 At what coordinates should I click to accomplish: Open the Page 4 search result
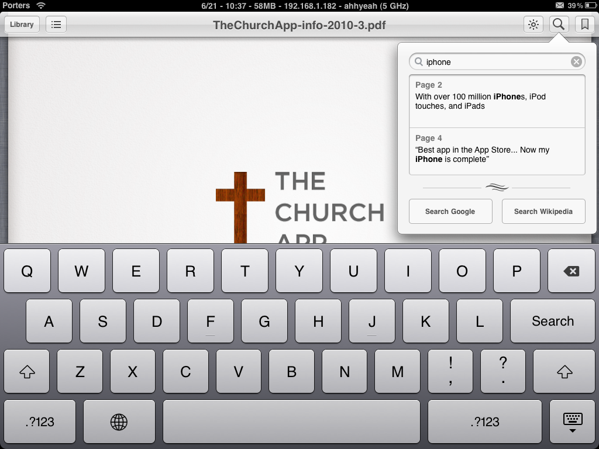click(x=497, y=151)
